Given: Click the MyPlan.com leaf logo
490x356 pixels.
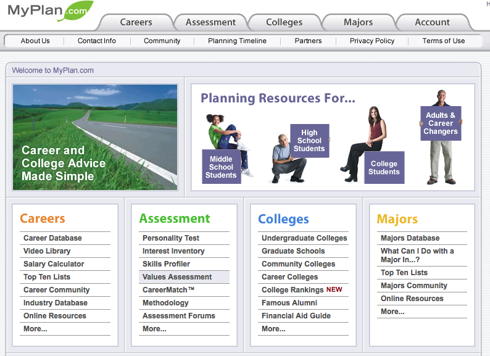Looking at the screenshot, I should (51, 11).
